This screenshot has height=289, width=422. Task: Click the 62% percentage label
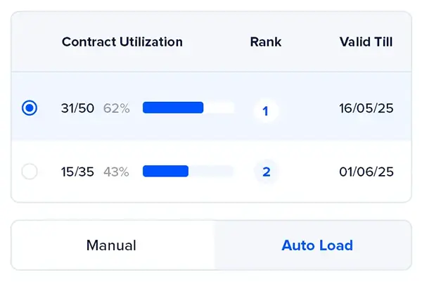(x=116, y=108)
